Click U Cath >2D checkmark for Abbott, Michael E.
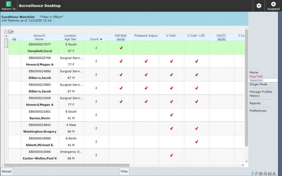The image size is (282, 176). coord(196,142)
